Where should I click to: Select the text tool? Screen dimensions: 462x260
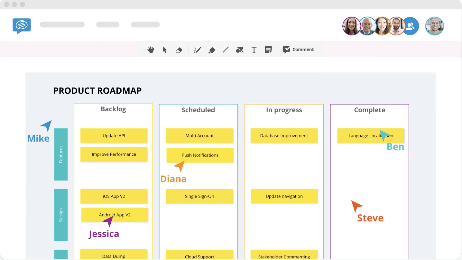[254, 50]
